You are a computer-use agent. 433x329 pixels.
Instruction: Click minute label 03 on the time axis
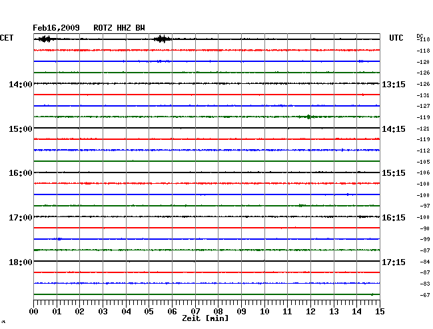click(103, 311)
